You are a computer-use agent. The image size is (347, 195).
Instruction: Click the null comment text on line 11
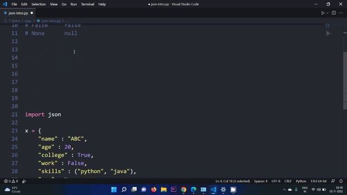(x=71, y=34)
